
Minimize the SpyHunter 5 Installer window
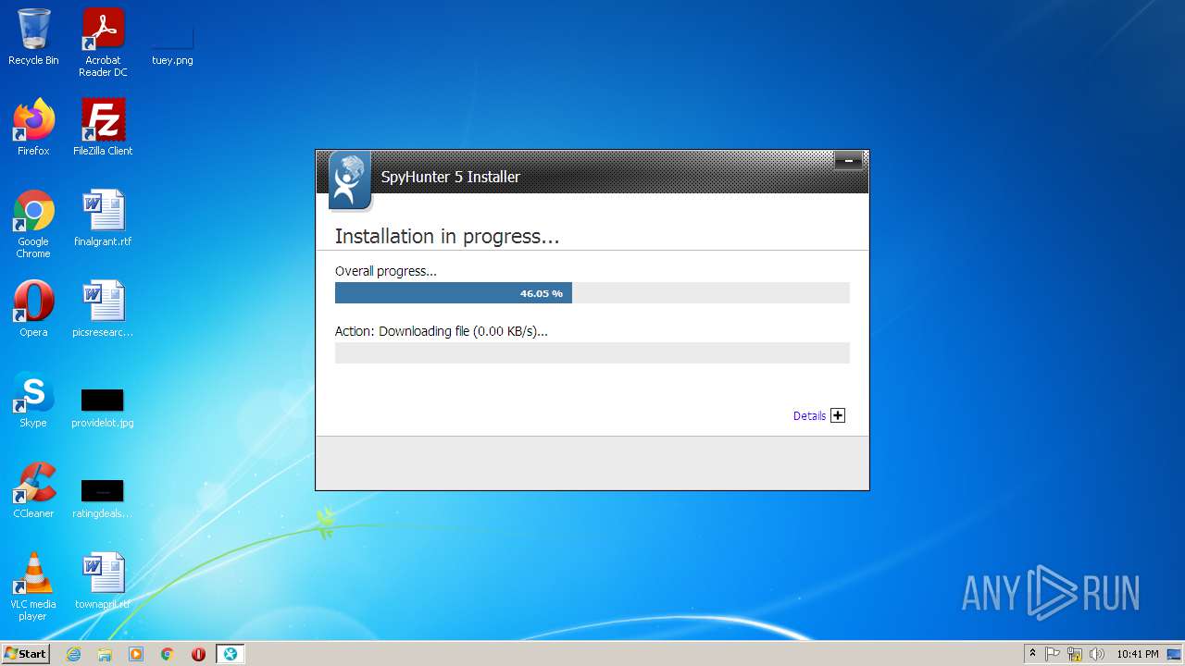[848, 162]
